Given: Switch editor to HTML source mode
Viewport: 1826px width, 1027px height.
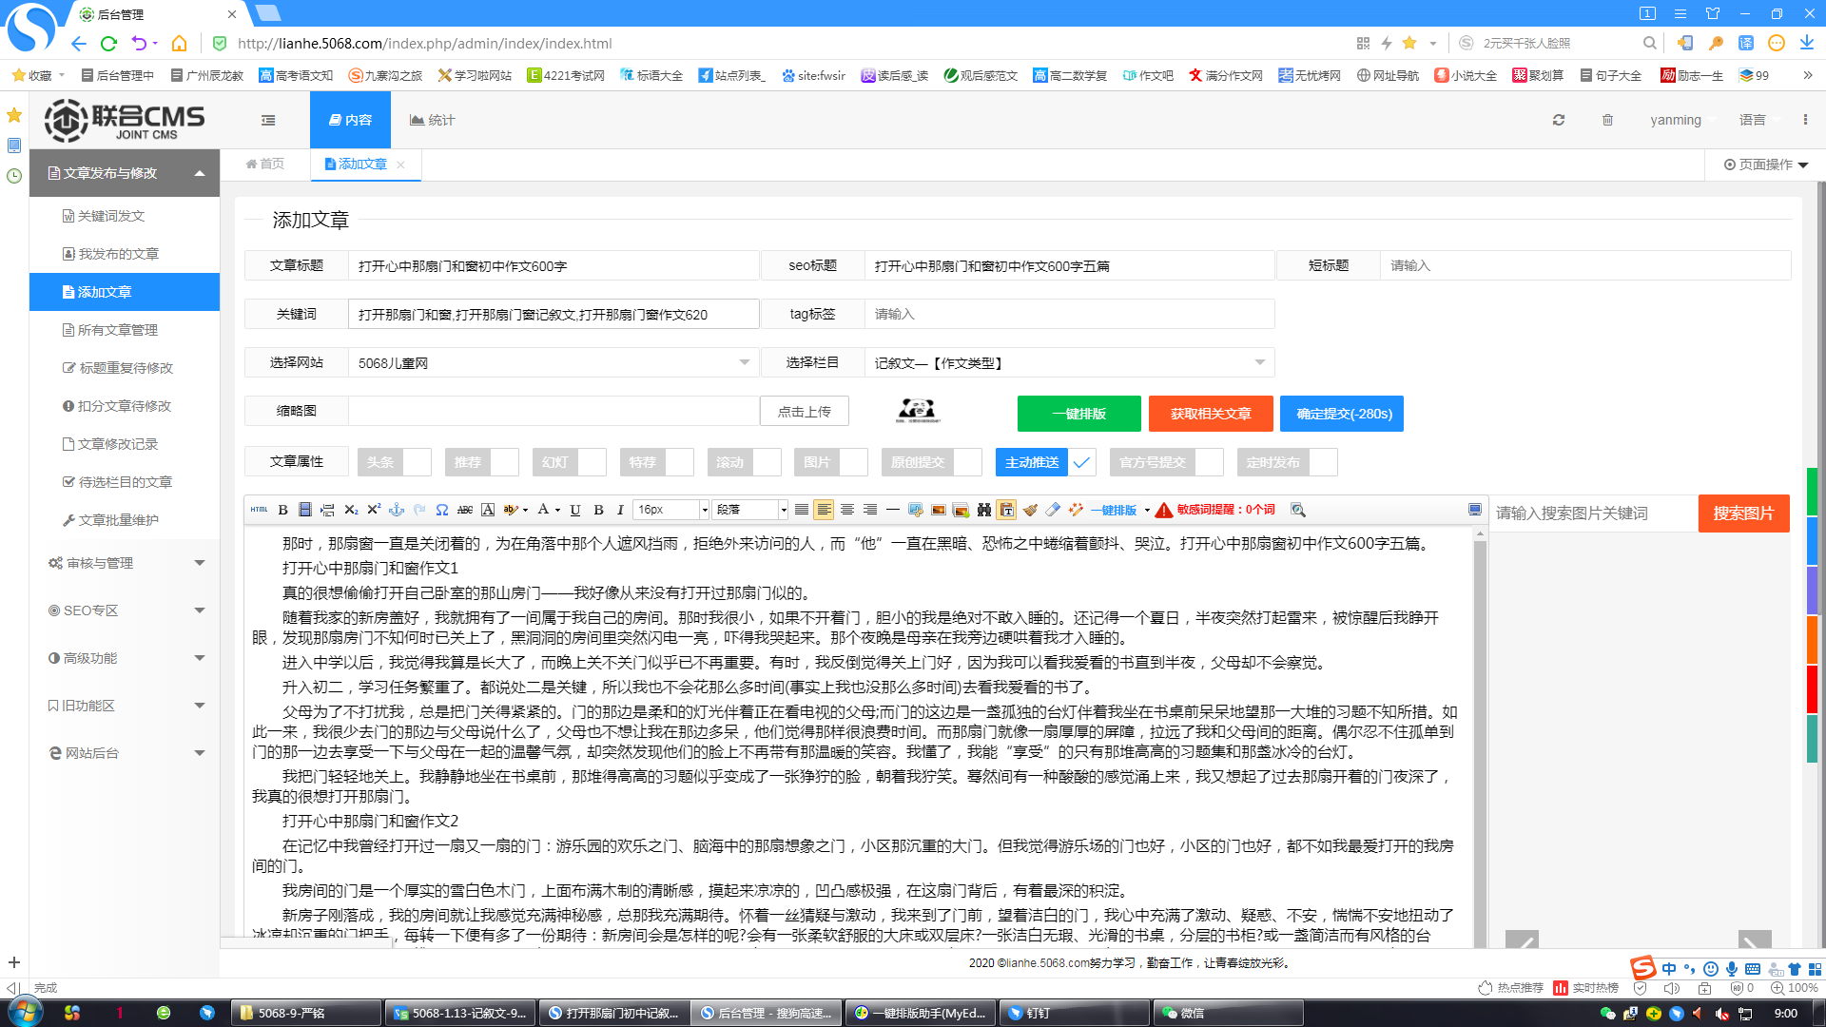Looking at the screenshot, I should [x=259, y=510].
